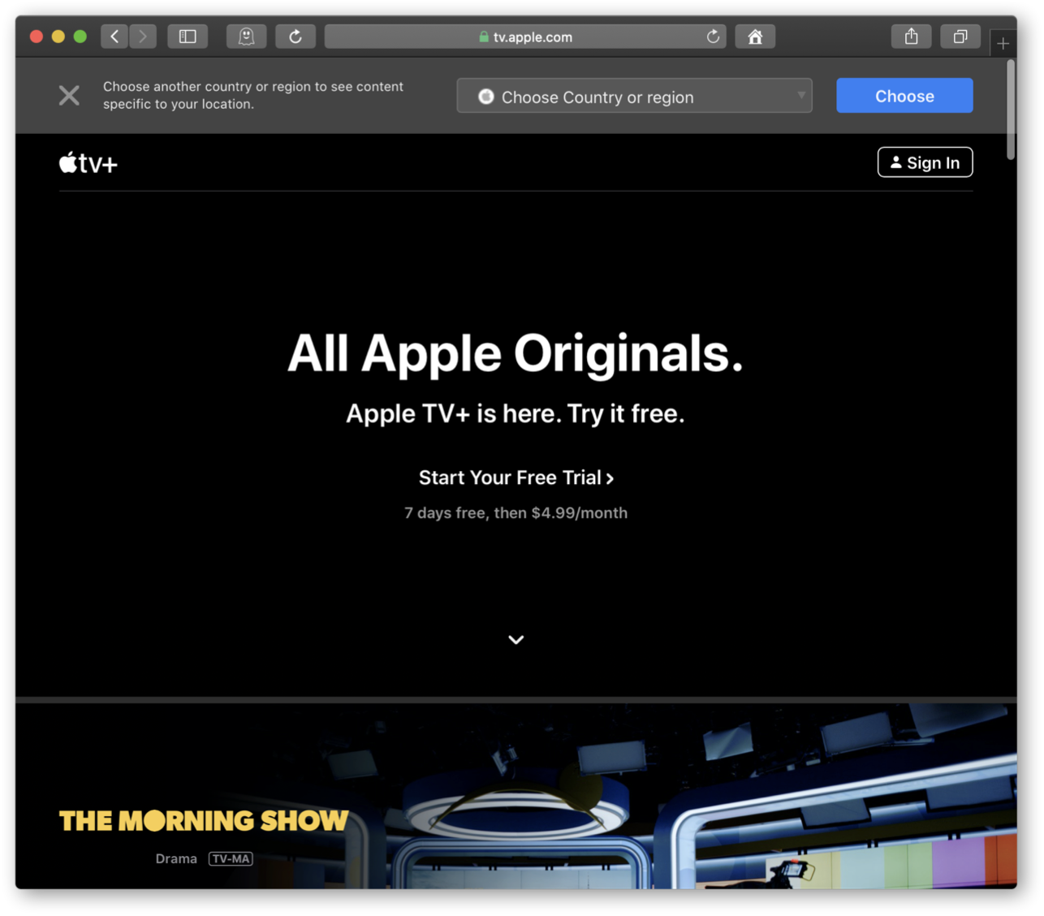Show all tabs overview icon
1044x916 pixels.
(x=960, y=37)
